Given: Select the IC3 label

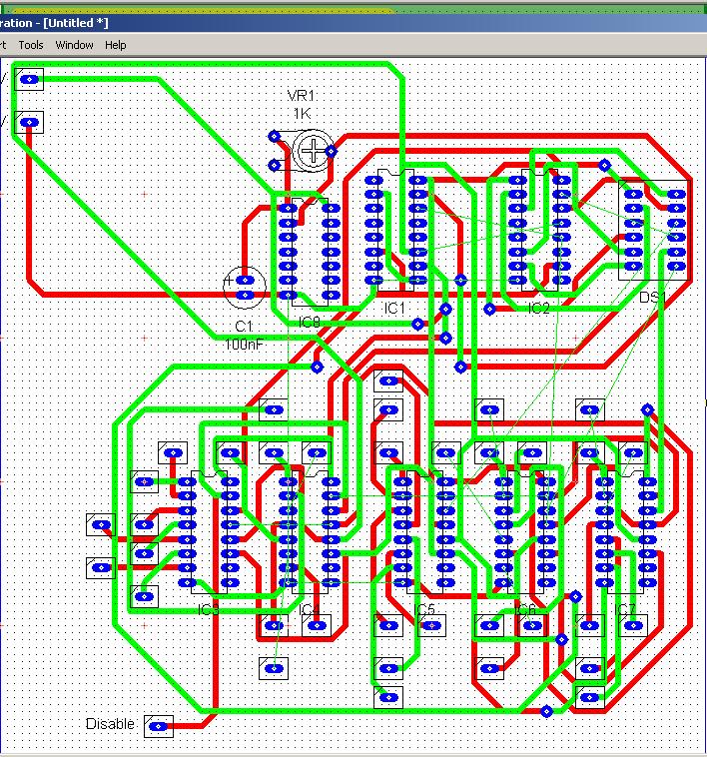Looking at the screenshot, I should (209, 610).
